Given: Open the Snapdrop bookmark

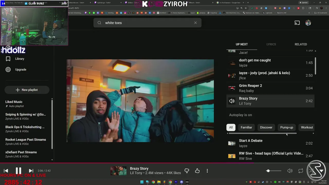Looking at the screenshot, I should coord(212,13).
